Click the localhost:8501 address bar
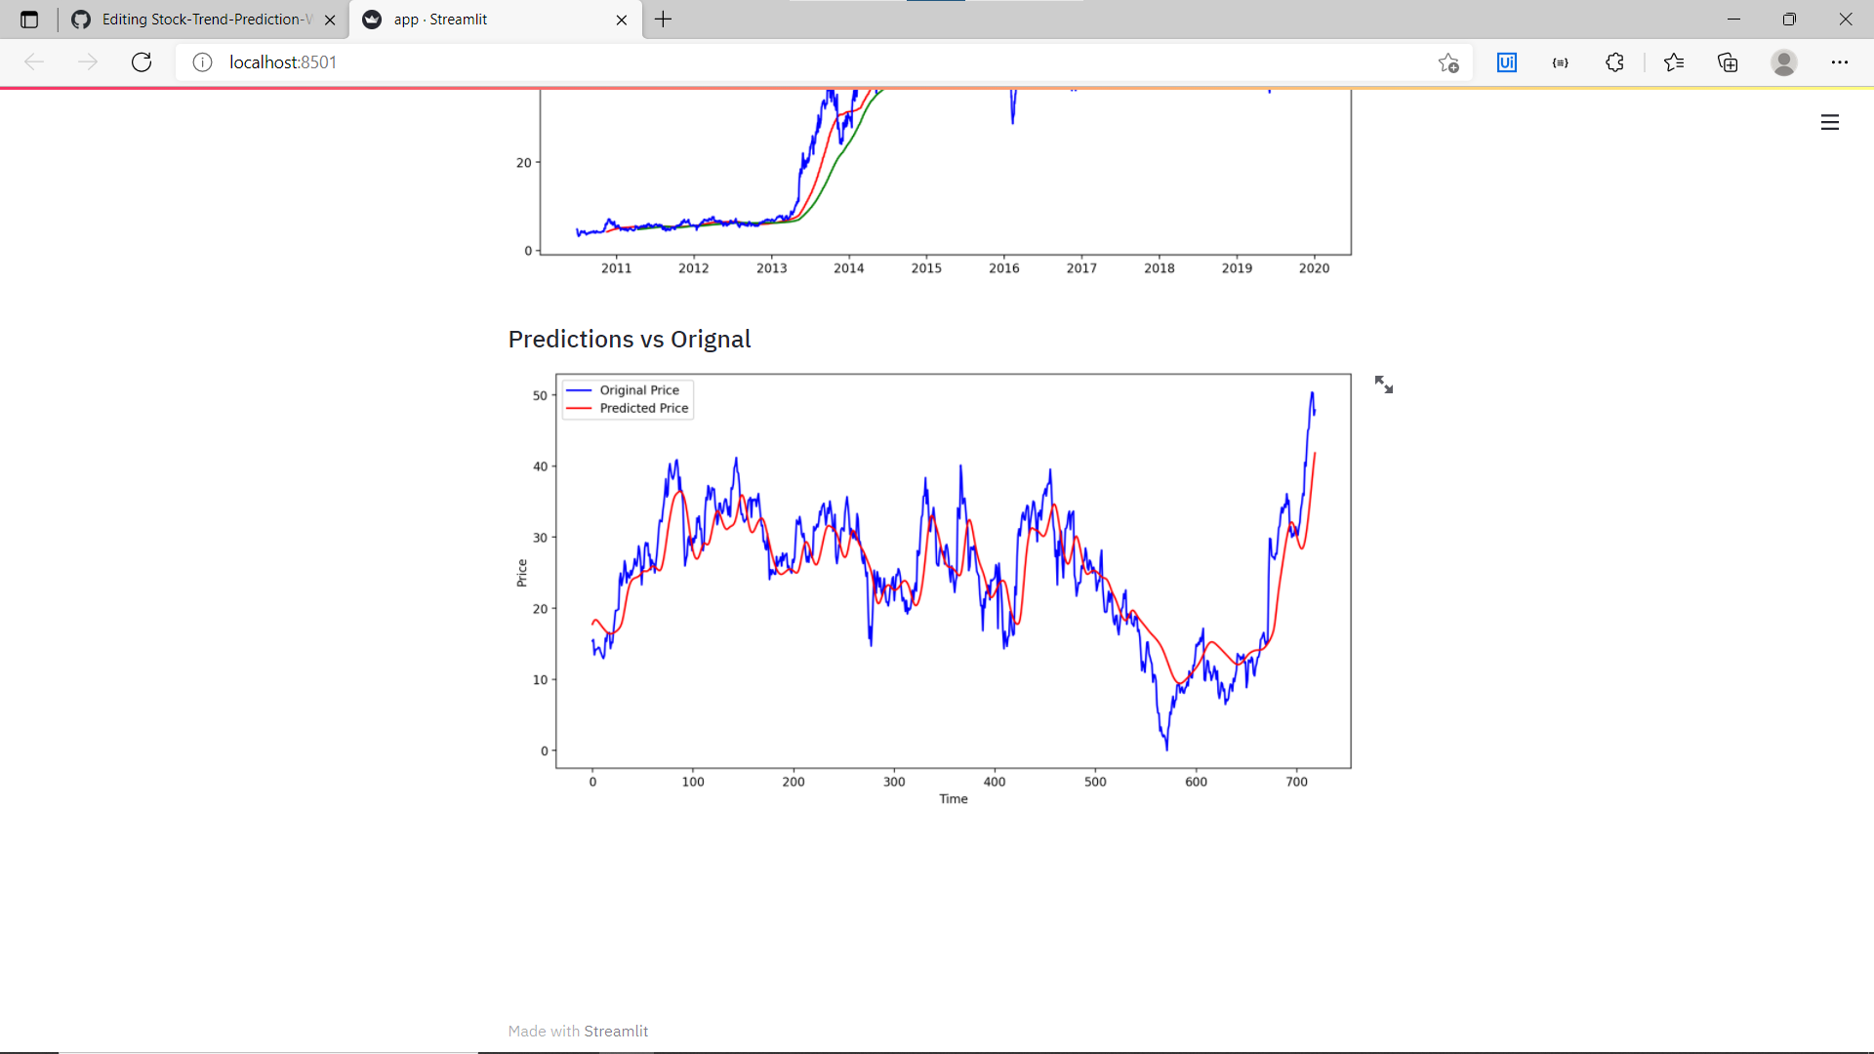Image resolution: width=1874 pixels, height=1054 pixels. pos(781,62)
